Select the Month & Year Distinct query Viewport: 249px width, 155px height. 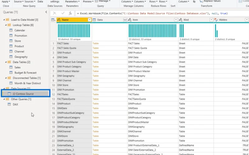point(28,83)
